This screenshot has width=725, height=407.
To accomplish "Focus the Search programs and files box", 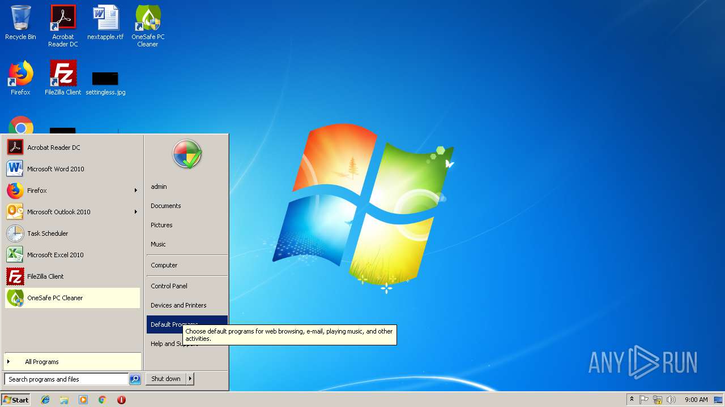I will (x=66, y=379).
